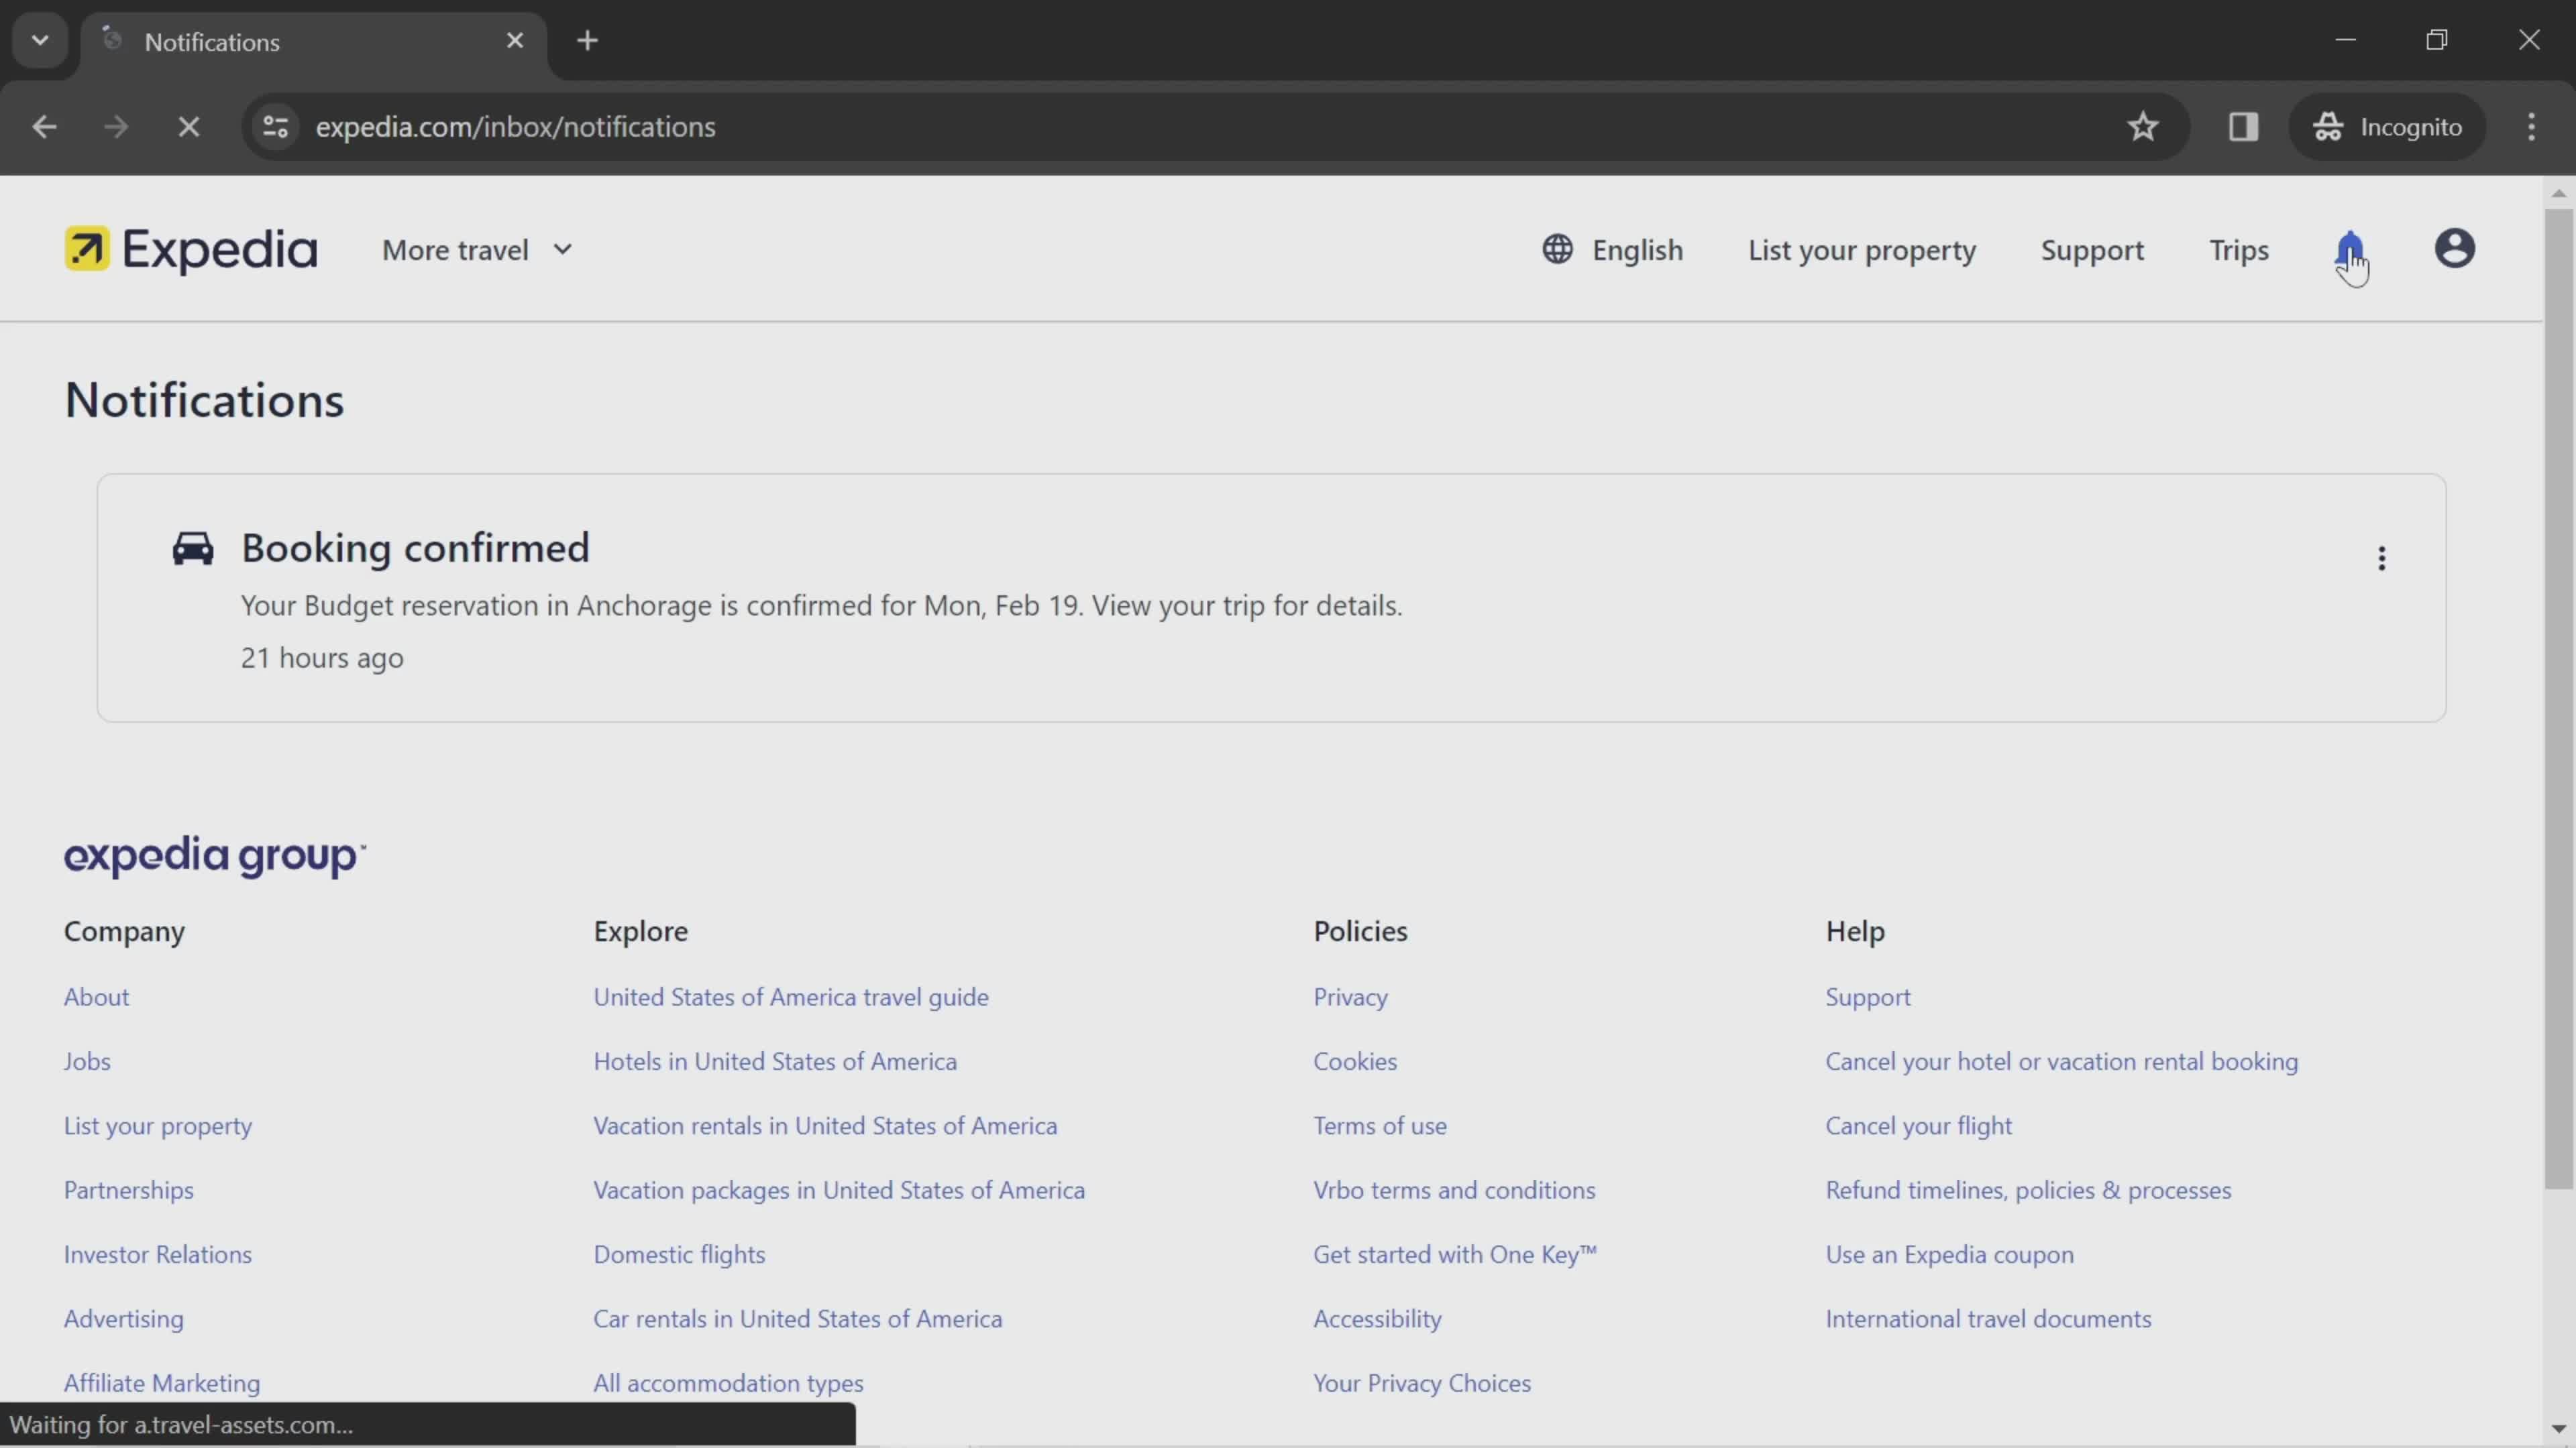Open the Jobs footer link

click(87, 1061)
